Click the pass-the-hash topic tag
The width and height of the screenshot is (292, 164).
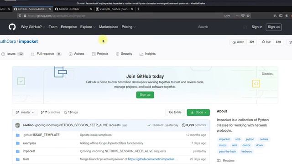click(227, 152)
